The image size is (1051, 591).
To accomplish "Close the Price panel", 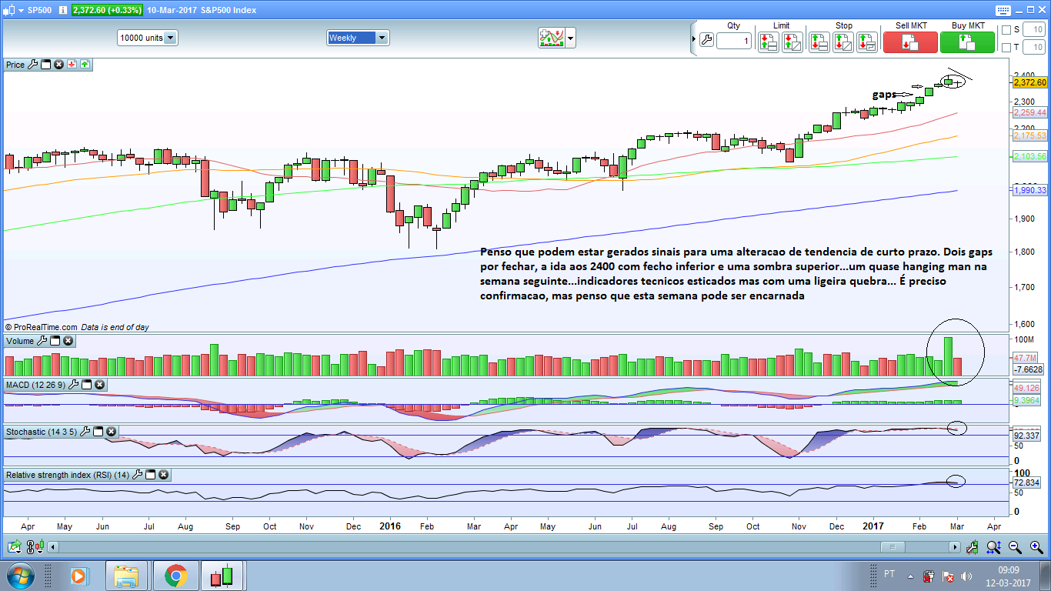I will pos(58,65).
